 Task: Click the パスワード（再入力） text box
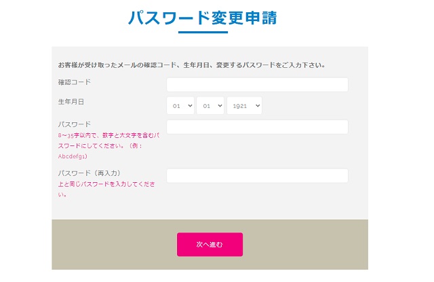tap(257, 176)
